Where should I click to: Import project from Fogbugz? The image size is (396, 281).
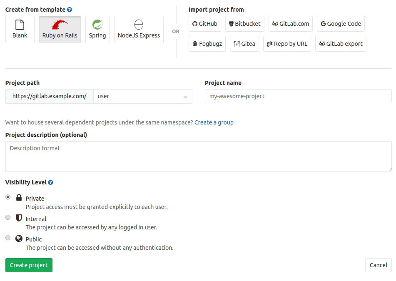207,43
